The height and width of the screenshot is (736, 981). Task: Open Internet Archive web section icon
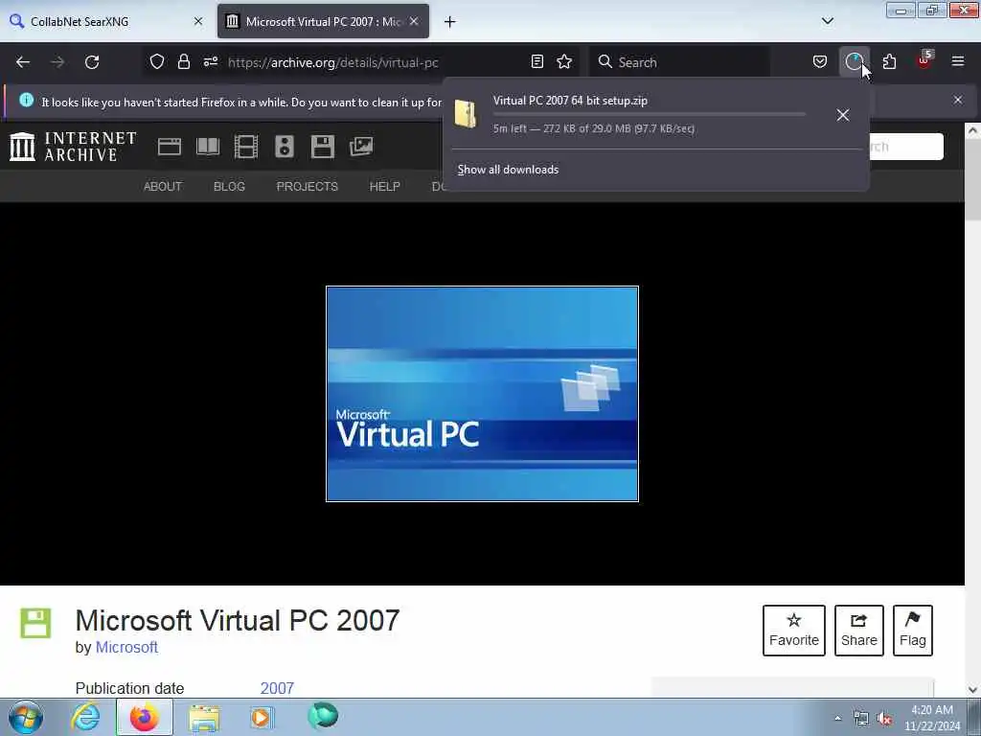[x=169, y=147]
